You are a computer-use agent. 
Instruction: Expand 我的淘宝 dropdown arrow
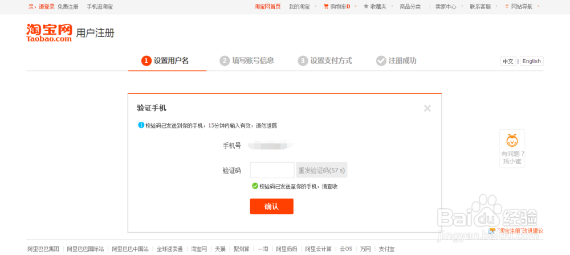pos(315,6)
